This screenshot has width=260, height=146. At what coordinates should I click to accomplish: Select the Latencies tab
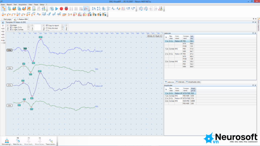169,82
